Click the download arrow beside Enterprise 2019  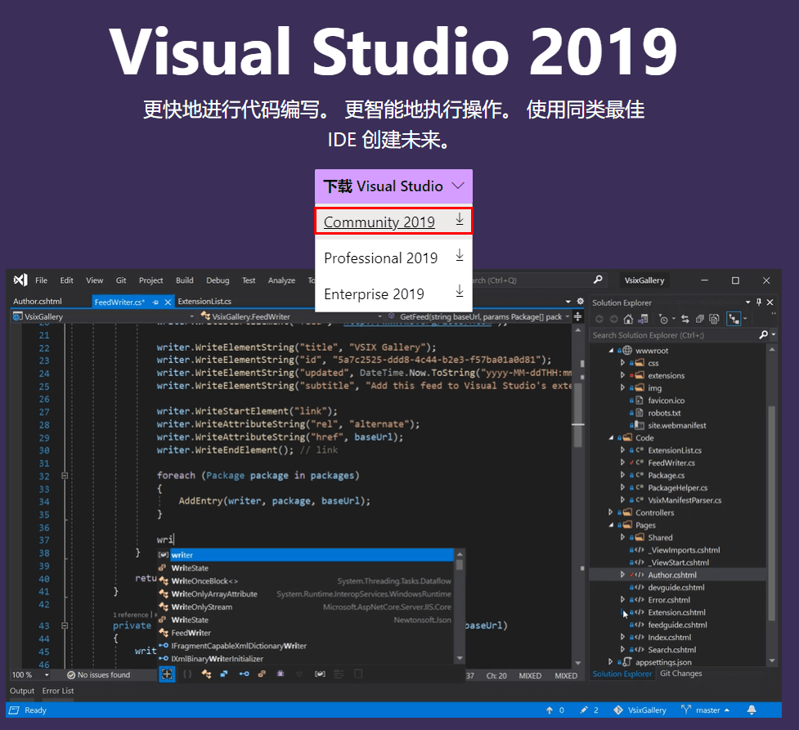[459, 292]
